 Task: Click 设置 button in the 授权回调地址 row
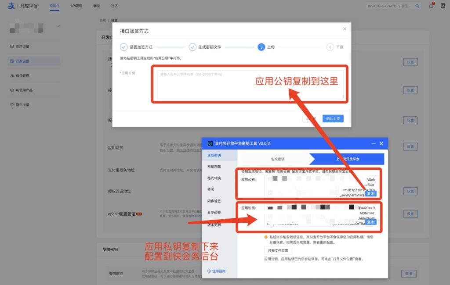410,191
